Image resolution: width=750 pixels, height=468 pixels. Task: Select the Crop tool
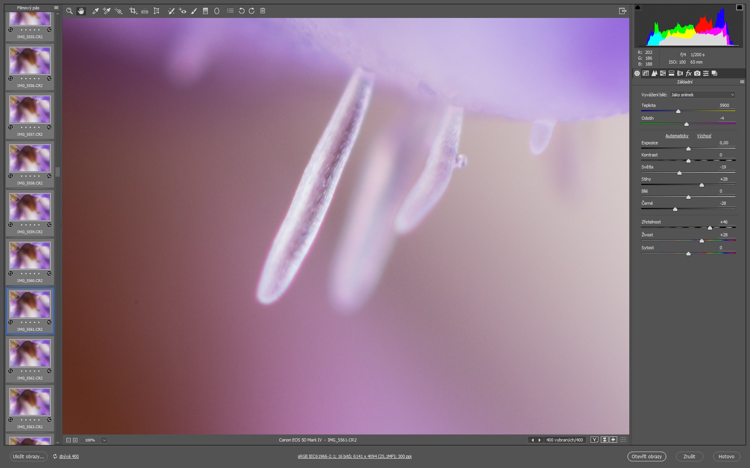coord(133,11)
